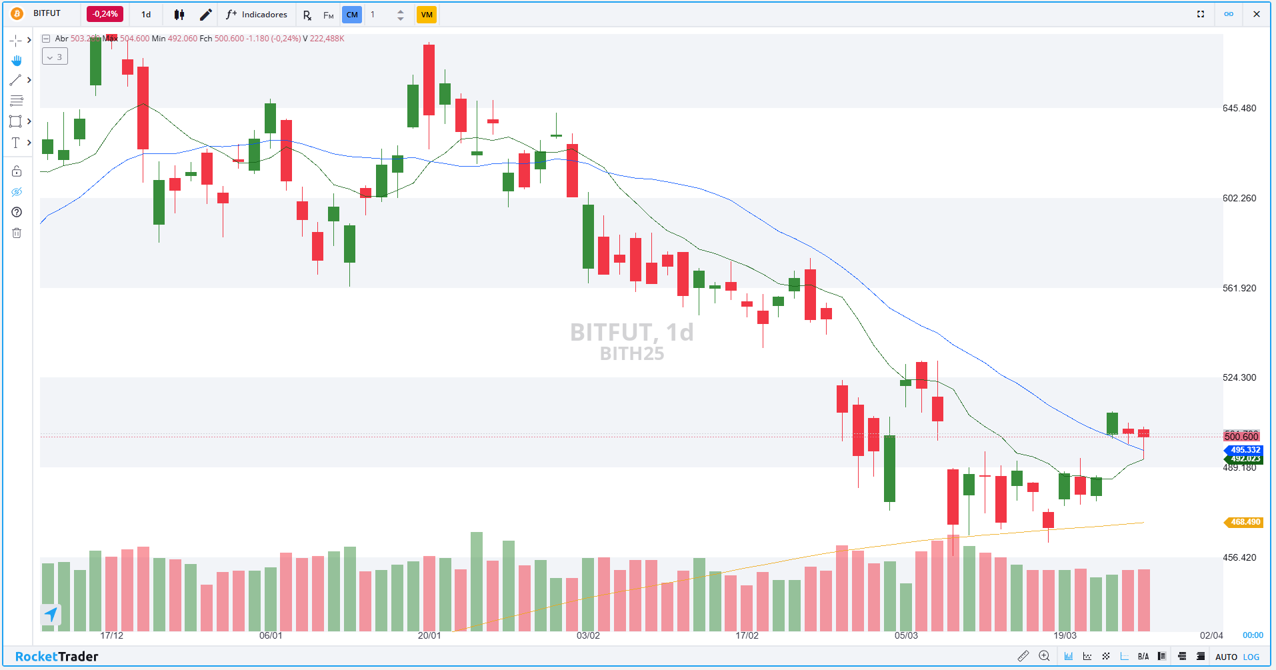Toggle the LOG scale option
Viewport: 1276px width, 670px height.
click(1251, 657)
